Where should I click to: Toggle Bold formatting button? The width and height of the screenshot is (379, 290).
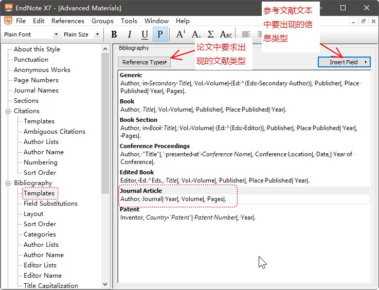click(x=114, y=34)
